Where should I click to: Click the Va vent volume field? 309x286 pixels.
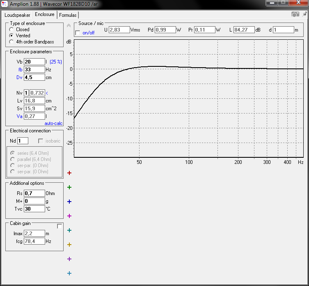click(x=34, y=116)
